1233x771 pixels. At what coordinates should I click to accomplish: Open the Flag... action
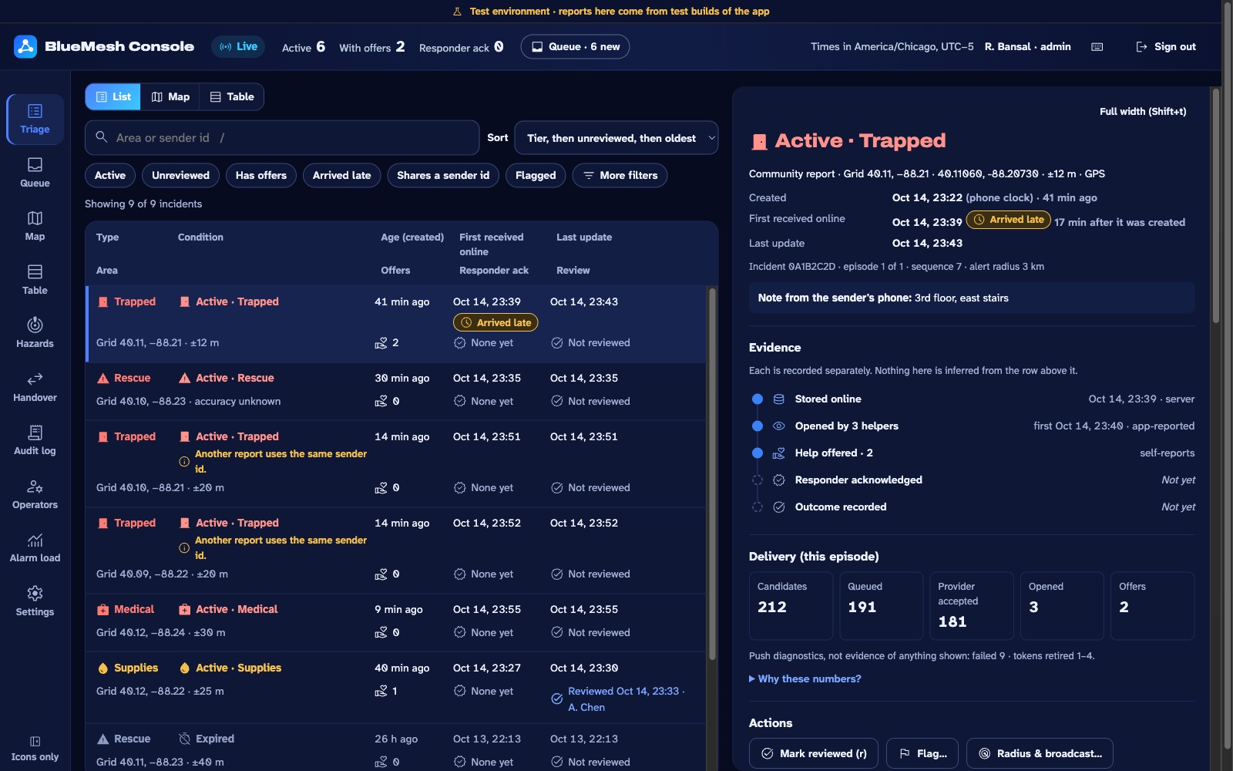tap(922, 753)
